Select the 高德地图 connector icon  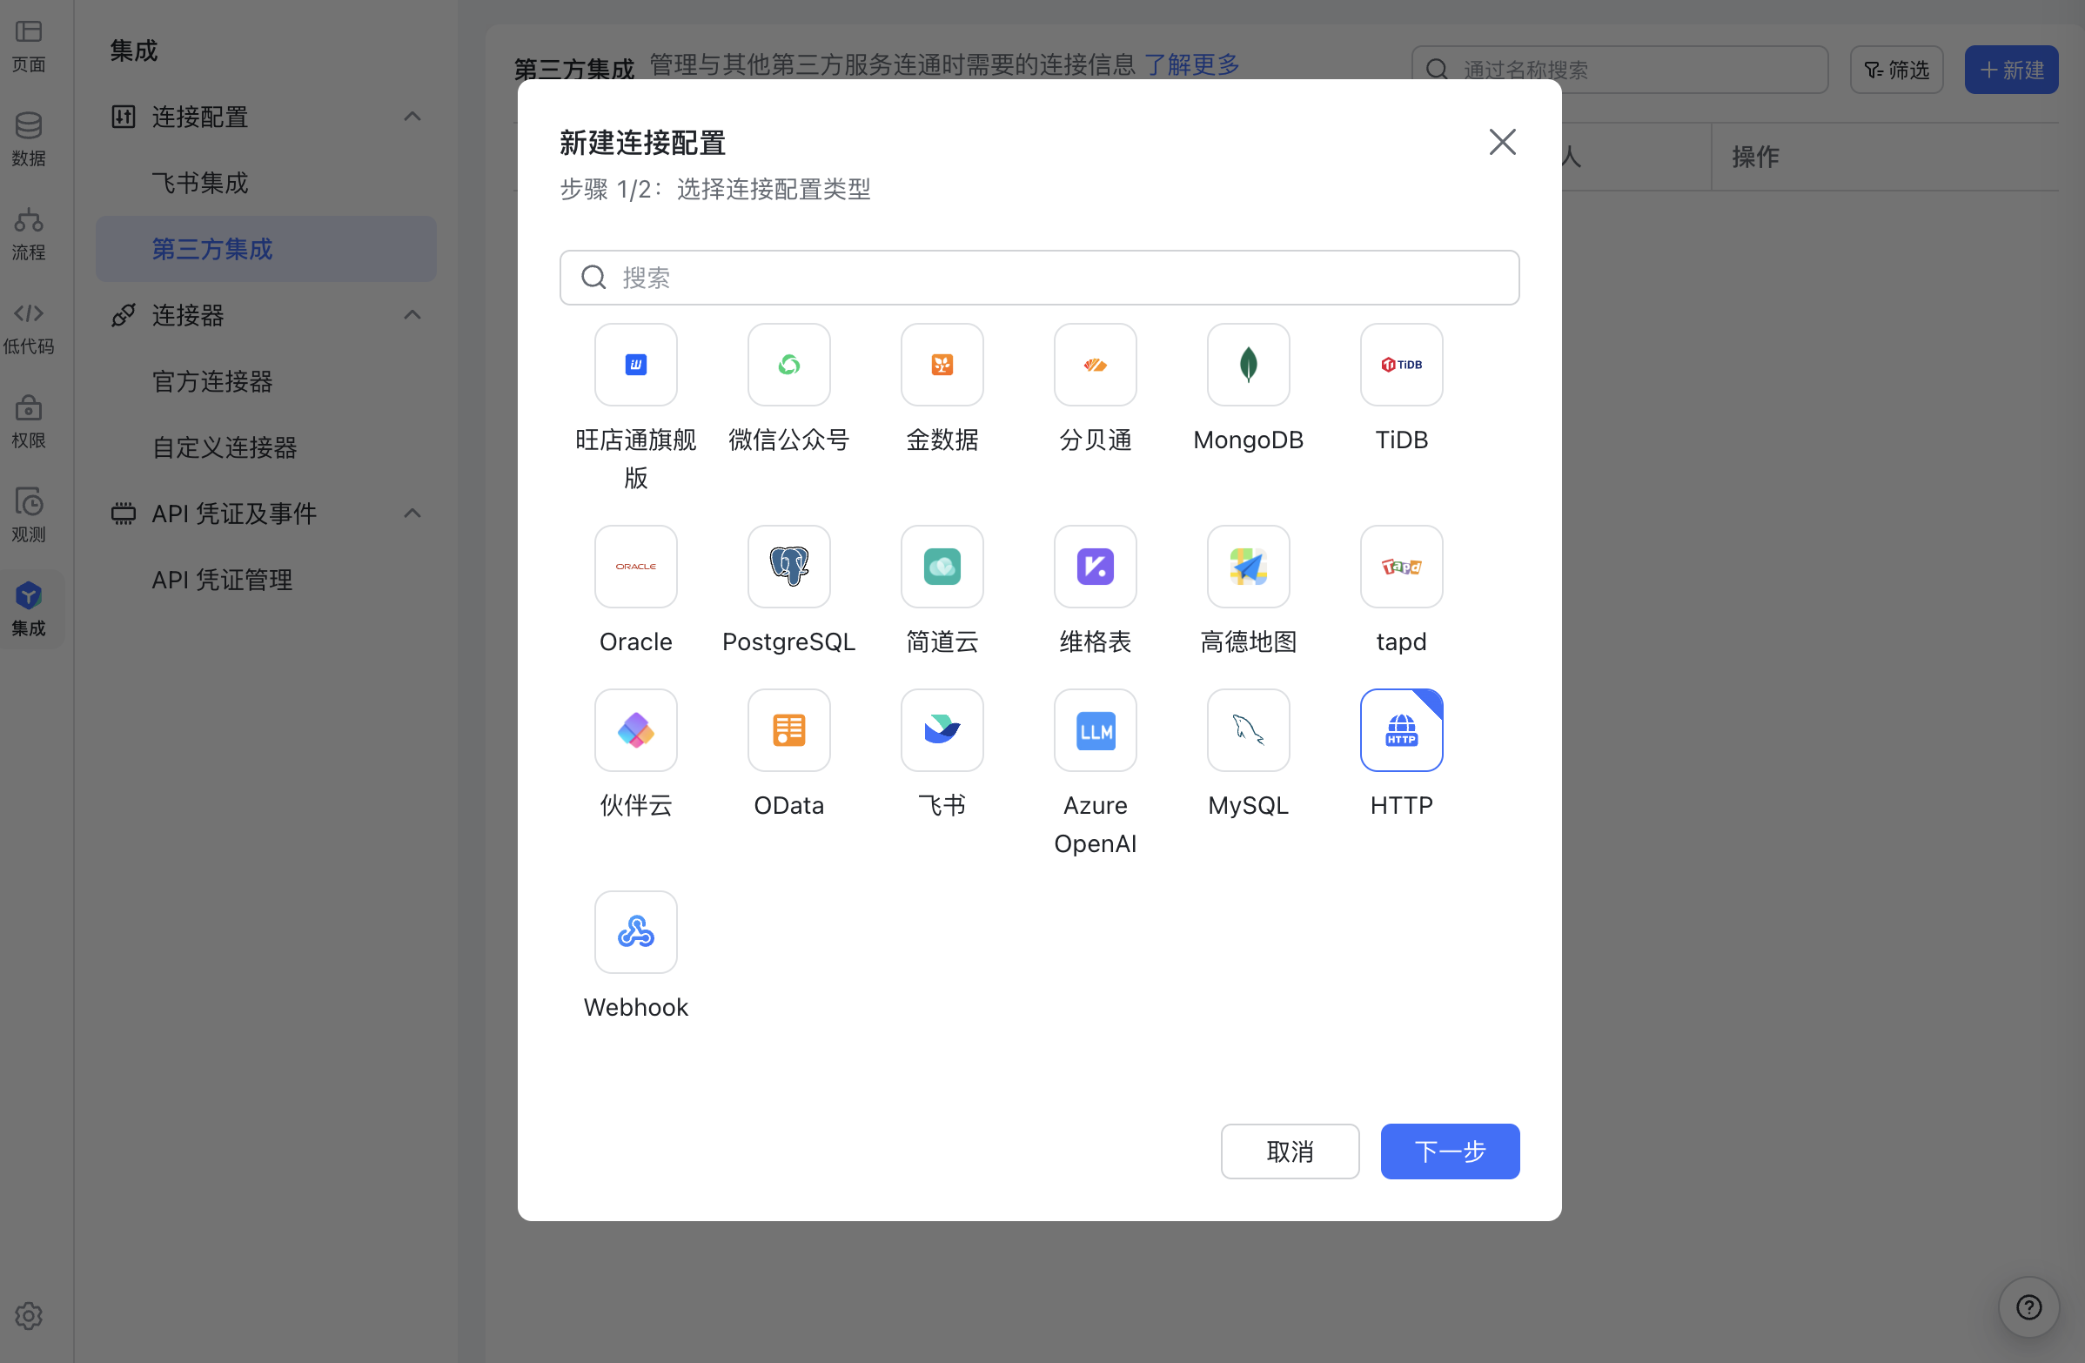[1249, 567]
